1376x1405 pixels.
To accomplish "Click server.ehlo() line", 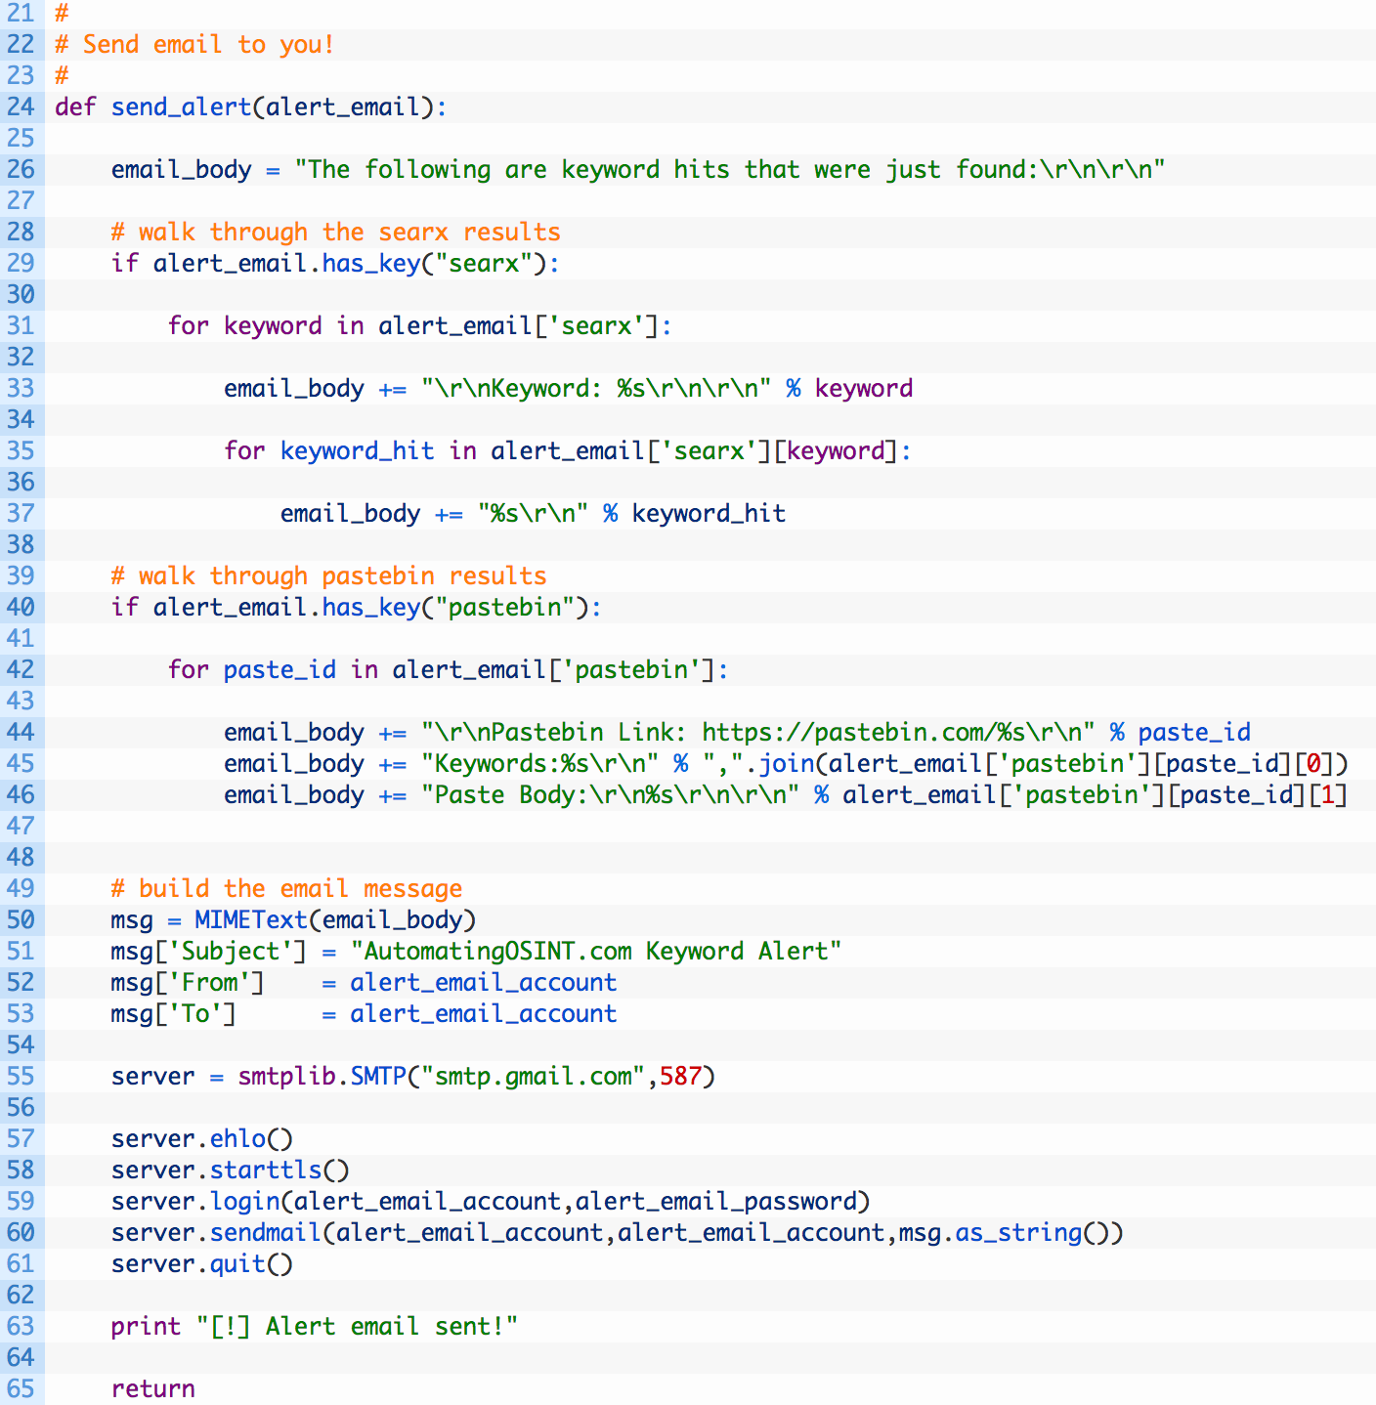I will click(x=201, y=1138).
